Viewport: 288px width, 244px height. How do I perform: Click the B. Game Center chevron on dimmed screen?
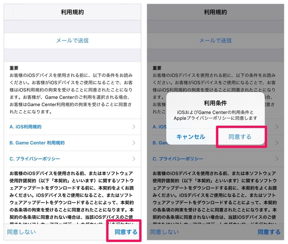point(277,143)
